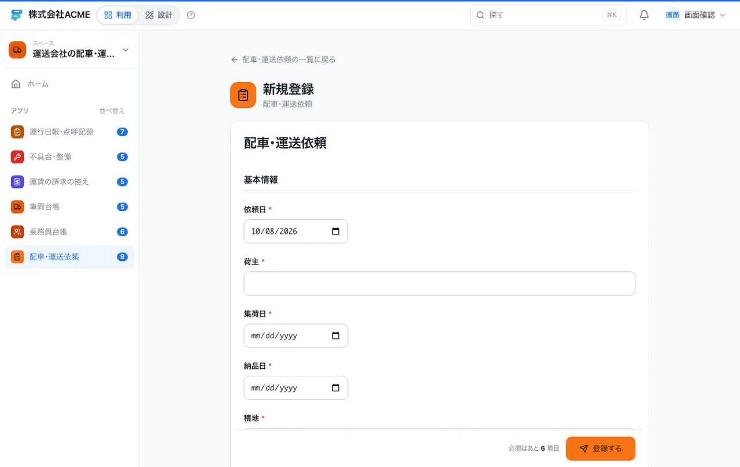
Task: Click the 集荷日 date field
Action: tap(296, 335)
